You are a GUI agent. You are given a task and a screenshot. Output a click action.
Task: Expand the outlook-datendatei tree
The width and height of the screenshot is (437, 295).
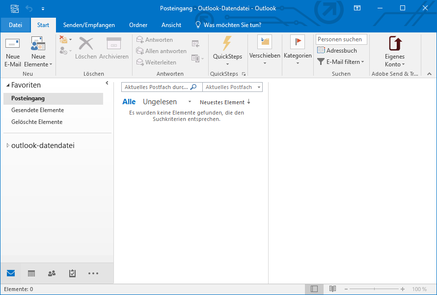pos(8,146)
